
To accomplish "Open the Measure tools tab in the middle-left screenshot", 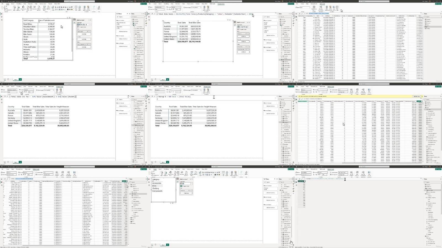I will (60, 87).
